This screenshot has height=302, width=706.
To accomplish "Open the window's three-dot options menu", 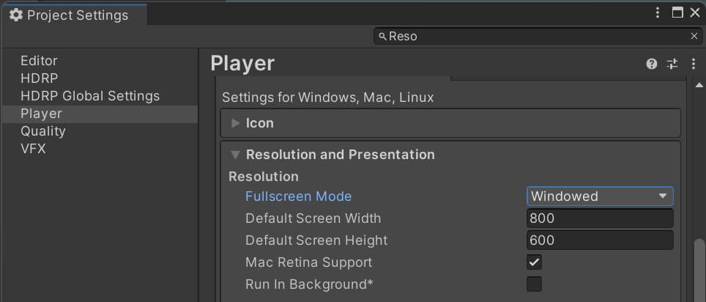I will click(x=658, y=12).
